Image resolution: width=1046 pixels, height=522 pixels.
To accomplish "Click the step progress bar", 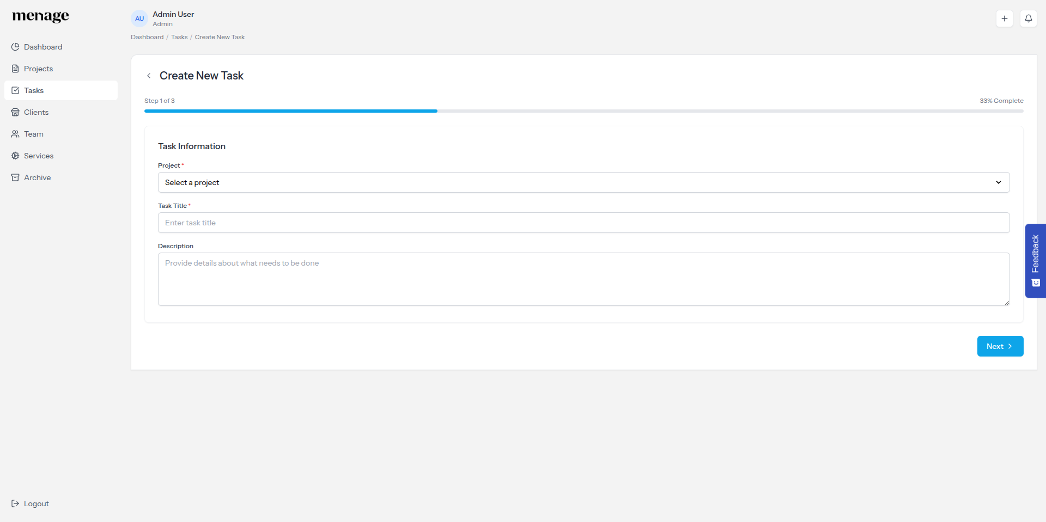I will tap(584, 111).
